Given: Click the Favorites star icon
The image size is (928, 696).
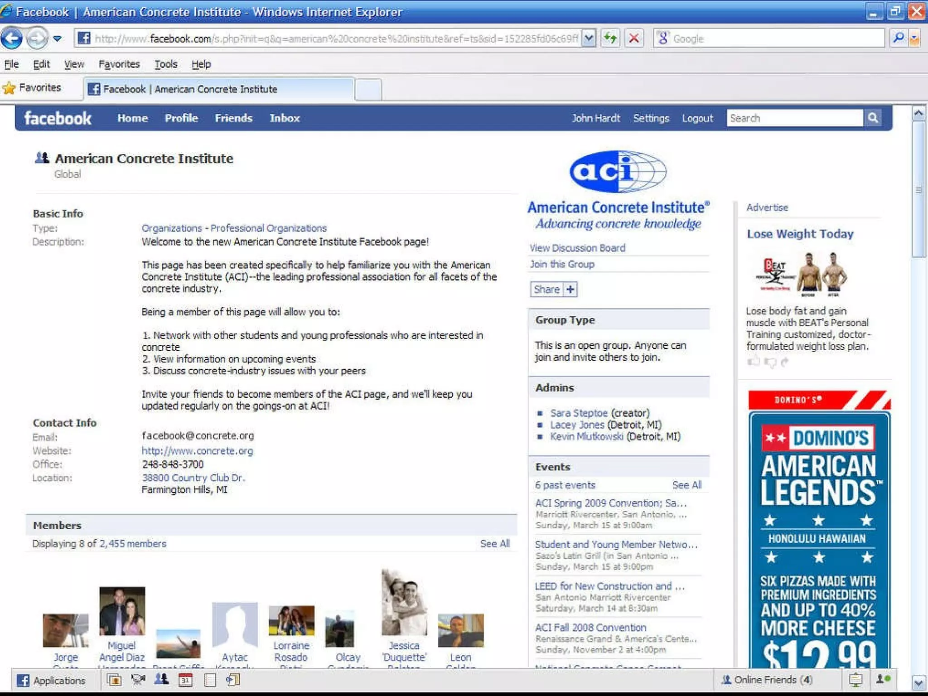Looking at the screenshot, I should [x=9, y=87].
